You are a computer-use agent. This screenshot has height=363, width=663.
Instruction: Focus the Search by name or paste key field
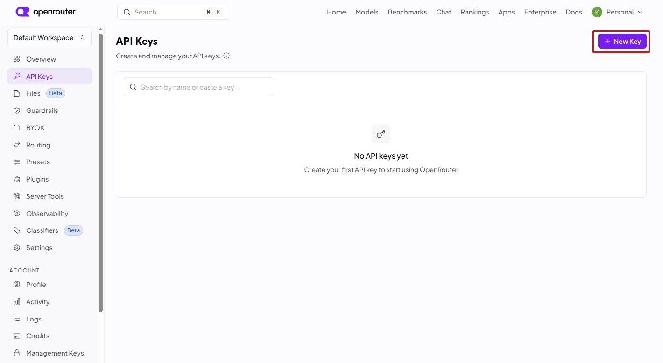(198, 87)
